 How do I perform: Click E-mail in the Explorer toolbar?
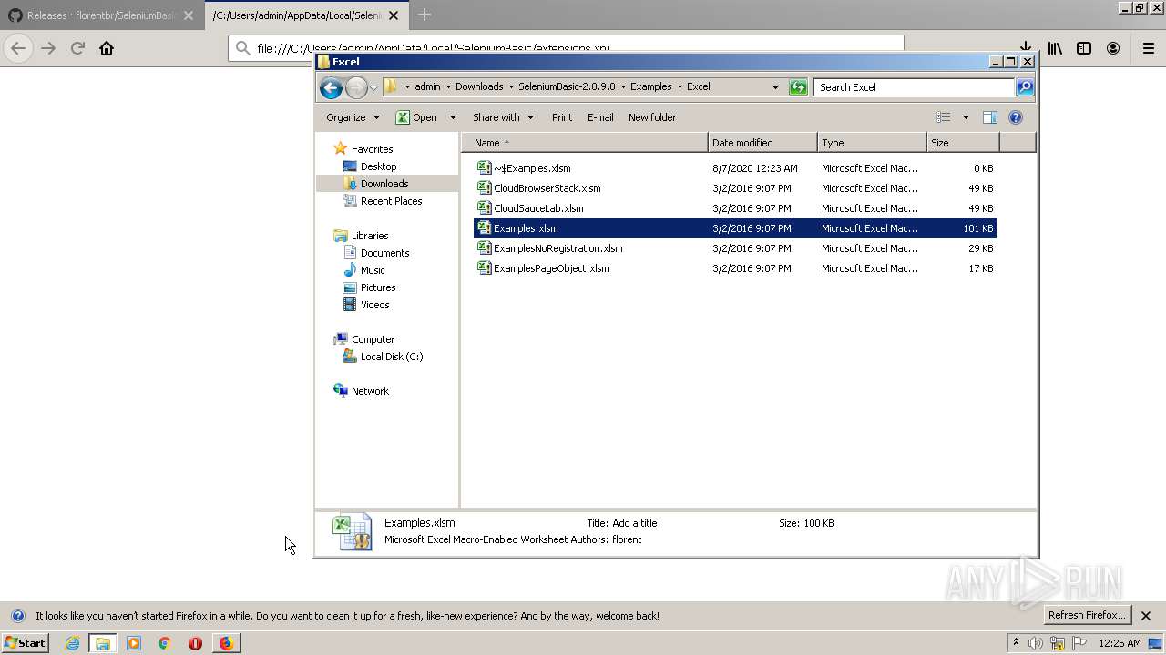(x=600, y=117)
